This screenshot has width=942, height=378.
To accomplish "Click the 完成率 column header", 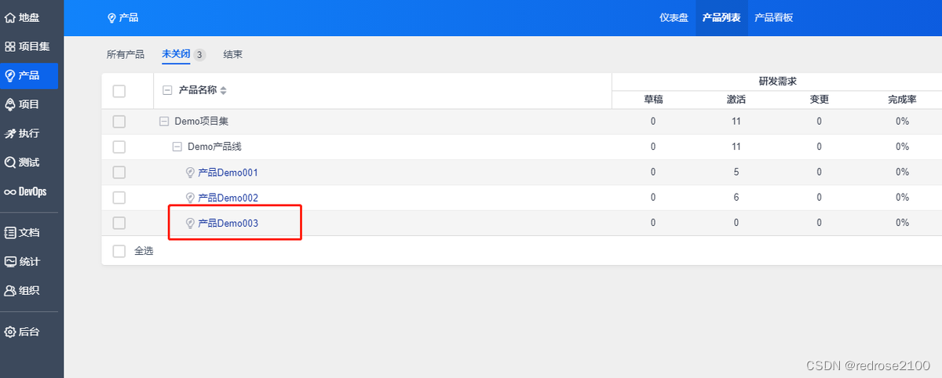I will 902,100.
